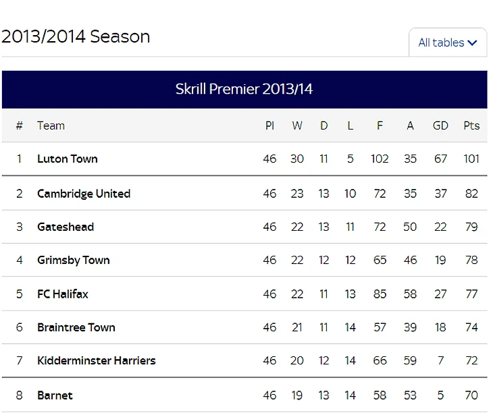Click the GD column header
493x413 pixels.
pyautogui.click(x=440, y=126)
